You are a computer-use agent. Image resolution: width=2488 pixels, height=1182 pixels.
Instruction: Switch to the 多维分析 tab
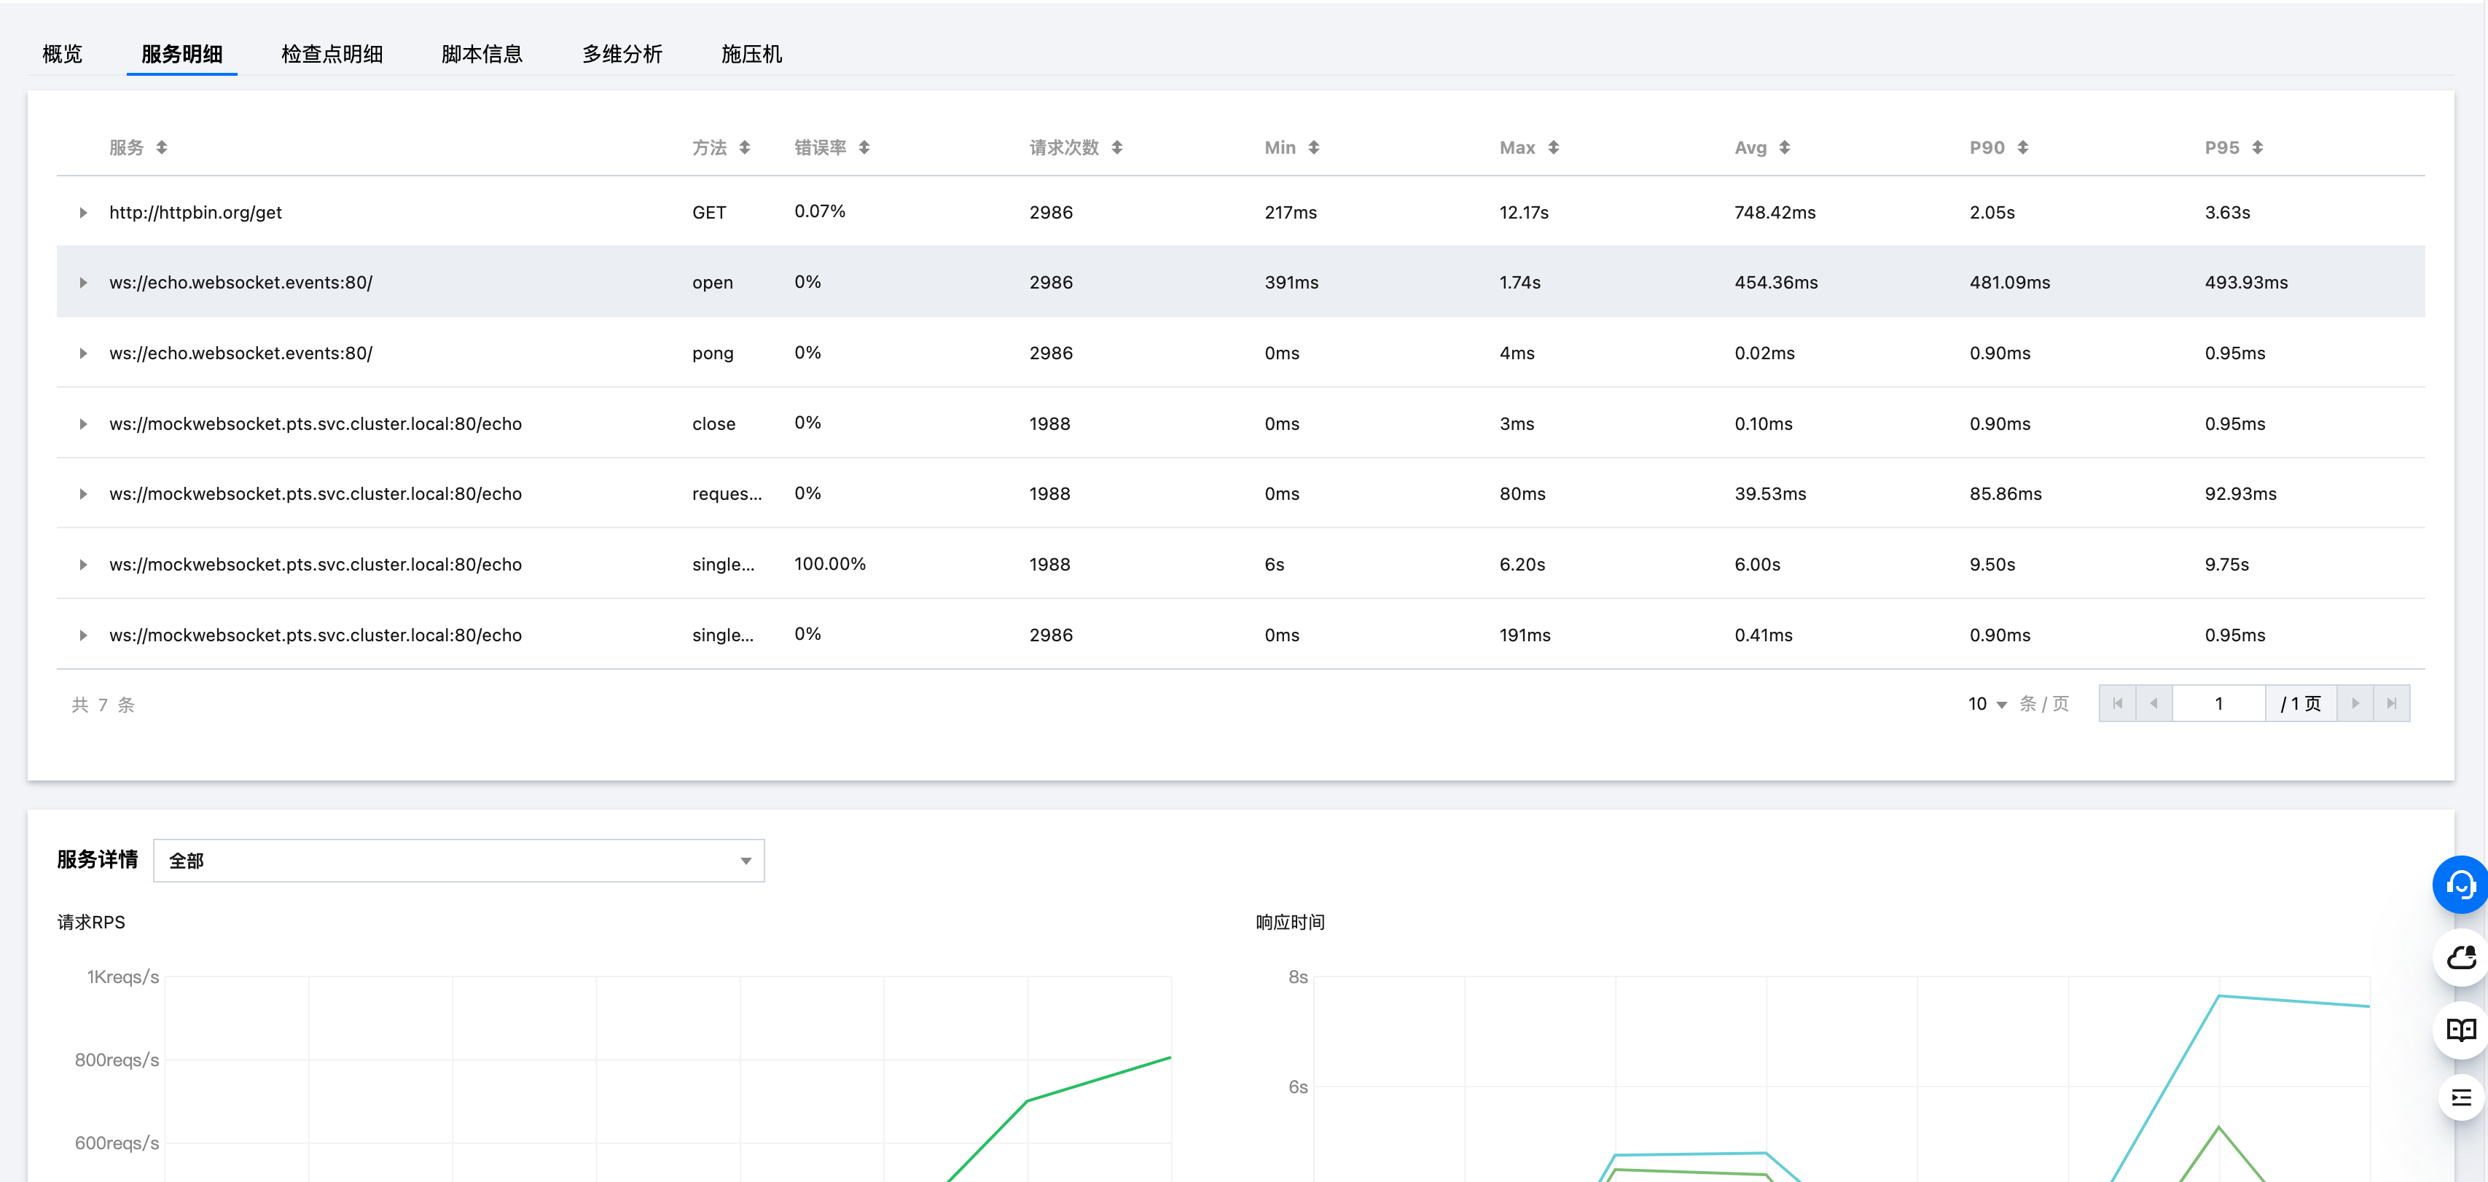(622, 54)
